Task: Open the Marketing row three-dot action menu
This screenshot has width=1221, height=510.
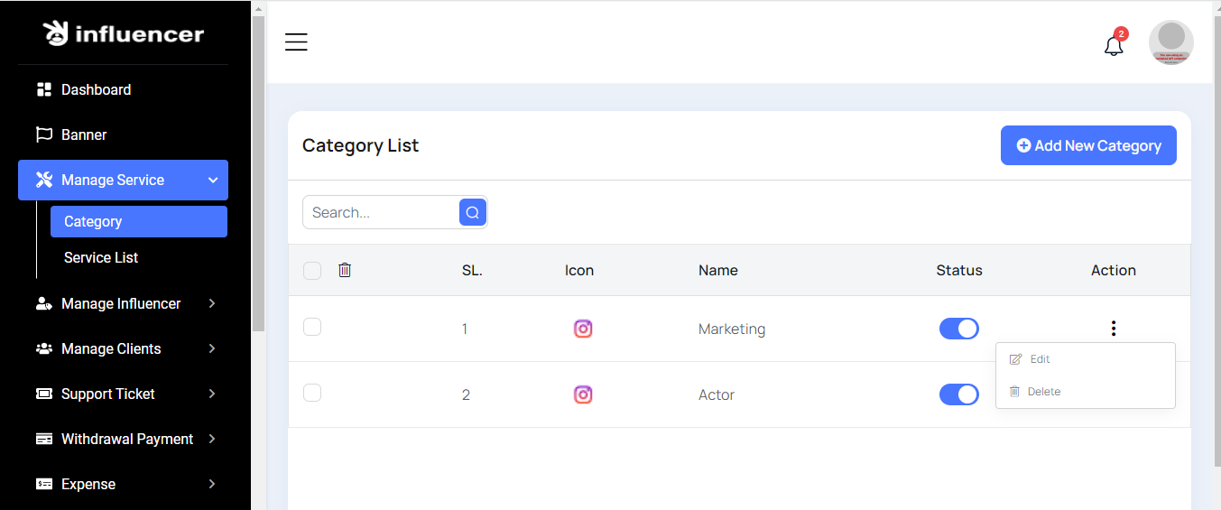Action: click(x=1114, y=329)
